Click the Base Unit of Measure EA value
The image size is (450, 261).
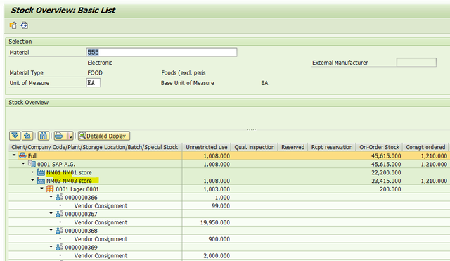(x=264, y=83)
